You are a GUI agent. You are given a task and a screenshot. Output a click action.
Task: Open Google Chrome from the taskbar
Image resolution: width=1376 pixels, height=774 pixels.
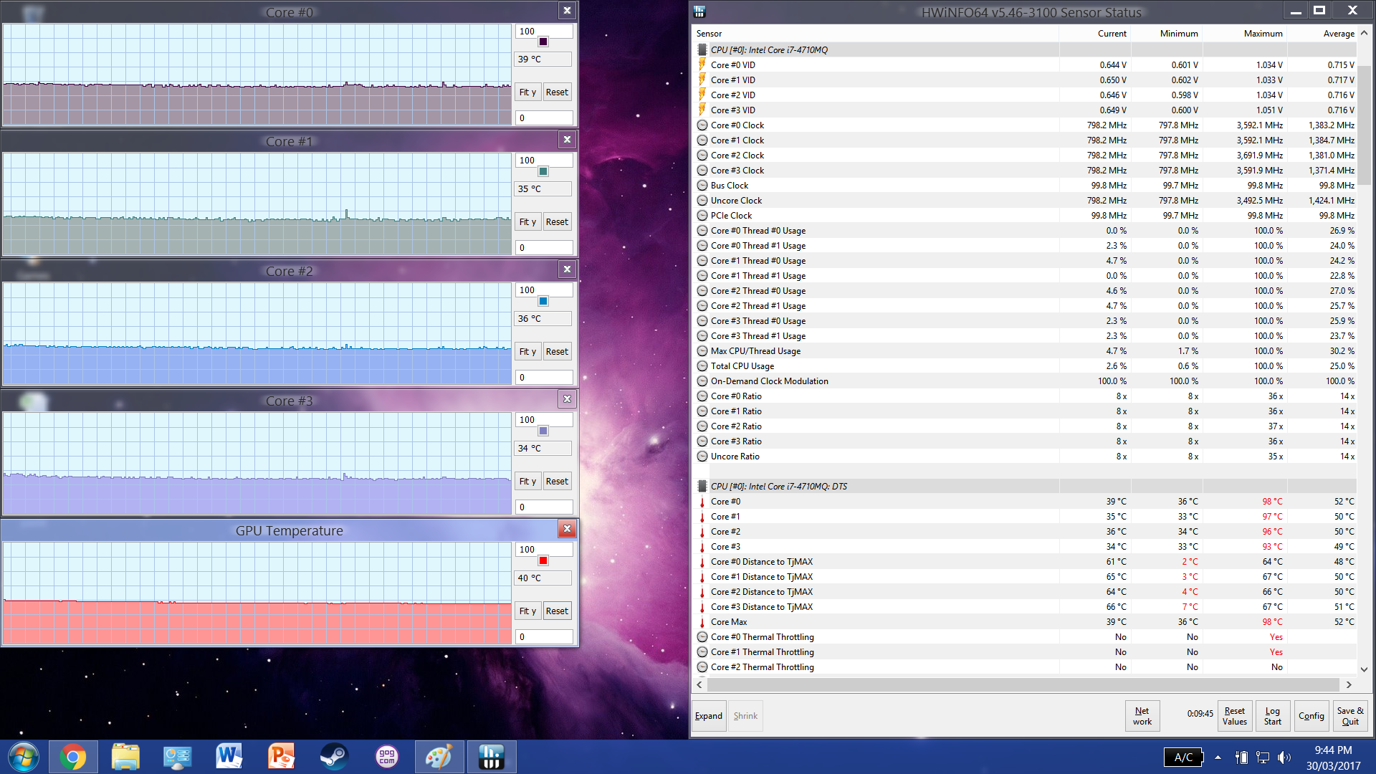point(72,757)
